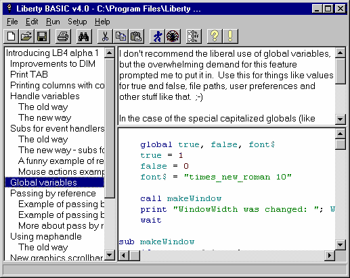
Task: Click code pane scroll up arrow
Action: point(340,134)
